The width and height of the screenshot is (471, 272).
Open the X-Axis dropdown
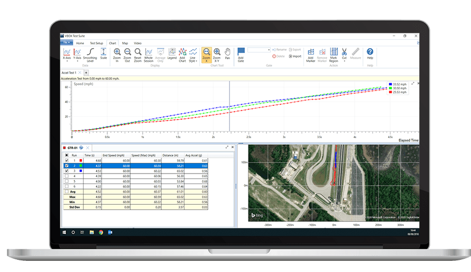coord(67,53)
